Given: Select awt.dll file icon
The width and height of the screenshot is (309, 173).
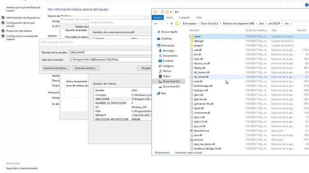Looking at the screenshot, I should pyautogui.click(x=192, y=50).
